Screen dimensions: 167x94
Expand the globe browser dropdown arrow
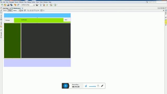pos(39,5)
